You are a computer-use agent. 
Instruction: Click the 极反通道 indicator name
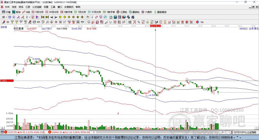[18, 29]
